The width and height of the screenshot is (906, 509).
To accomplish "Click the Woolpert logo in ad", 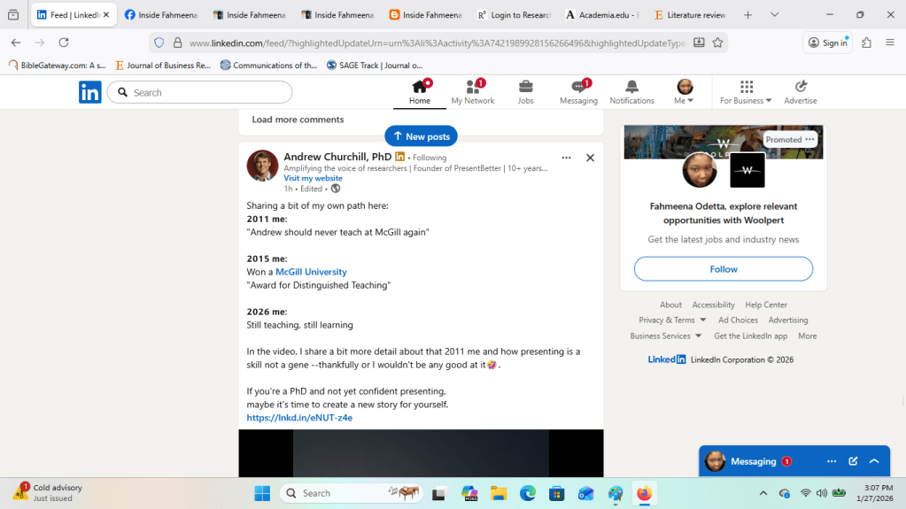I will [747, 170].
